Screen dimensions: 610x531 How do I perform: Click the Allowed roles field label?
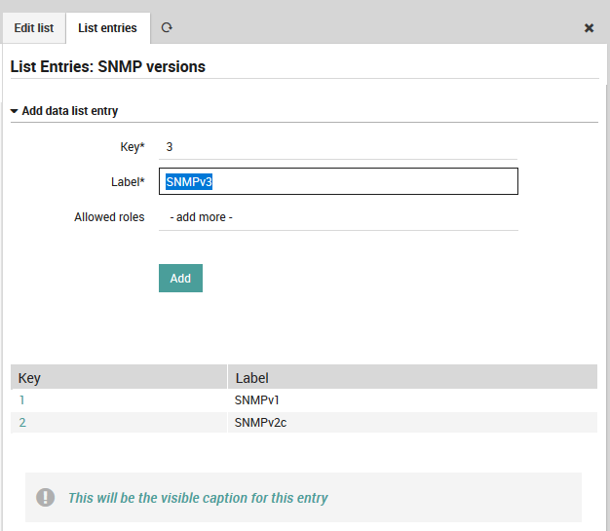(109, 217)
